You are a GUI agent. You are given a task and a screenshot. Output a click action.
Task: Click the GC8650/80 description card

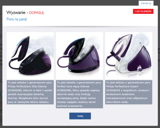[x=79, y=94]
